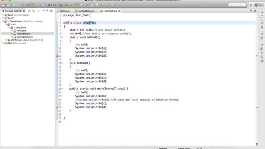The height and width of the screenshot is (149, 265).
Task: Open the Run button dropdown arrow
Action: click(x=57, y=5)
